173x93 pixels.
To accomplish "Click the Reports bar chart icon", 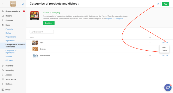I will [3, 16].
